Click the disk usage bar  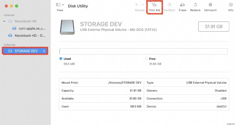point(143,51)
